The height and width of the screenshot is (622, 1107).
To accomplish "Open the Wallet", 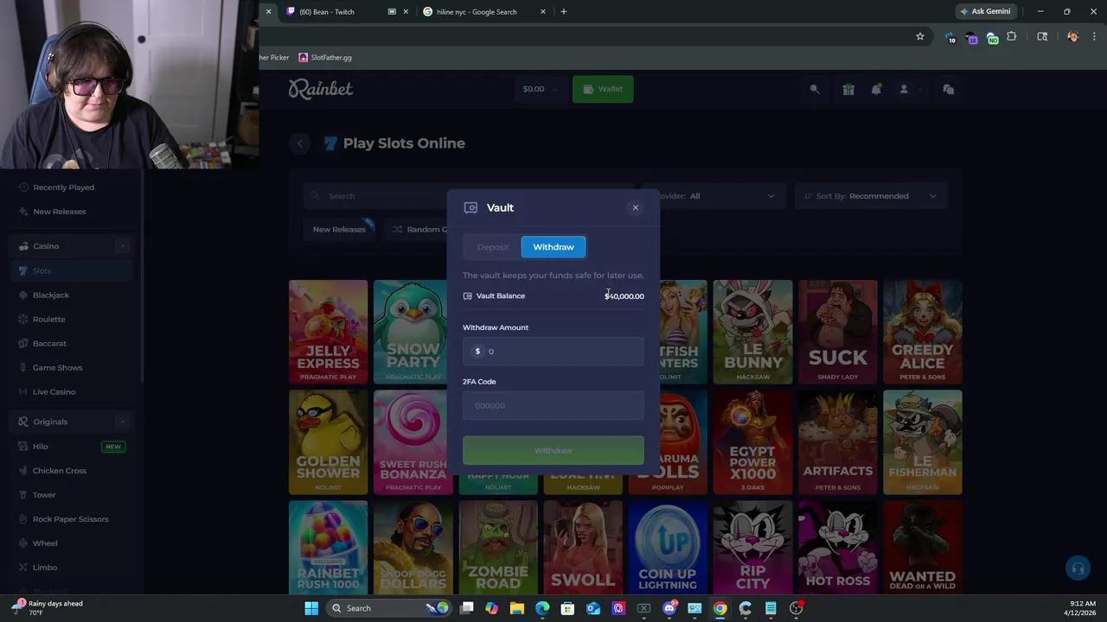I will 603,89.
